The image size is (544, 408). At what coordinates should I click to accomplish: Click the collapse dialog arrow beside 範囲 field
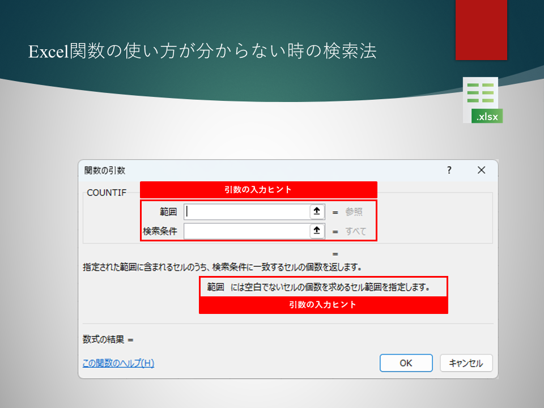[x=316, y=212]
